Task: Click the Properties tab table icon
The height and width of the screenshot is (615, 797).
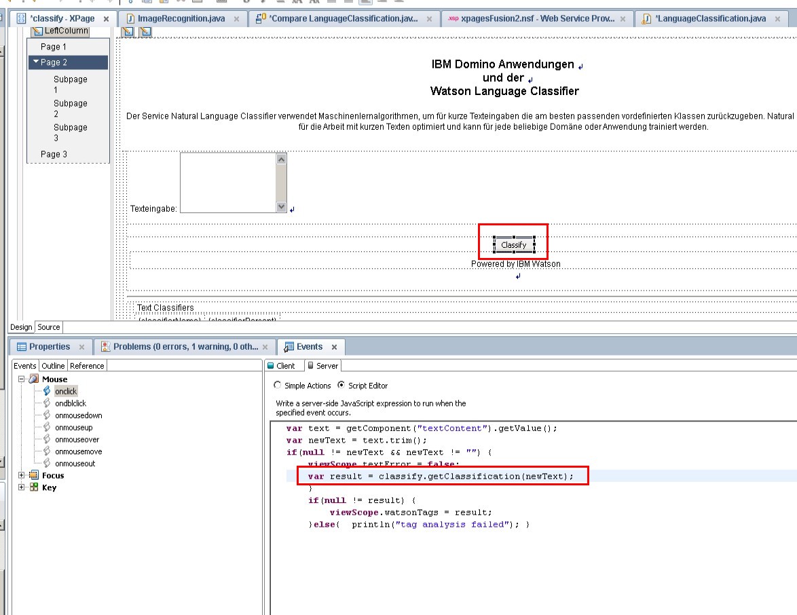Action: coord(21,347)
